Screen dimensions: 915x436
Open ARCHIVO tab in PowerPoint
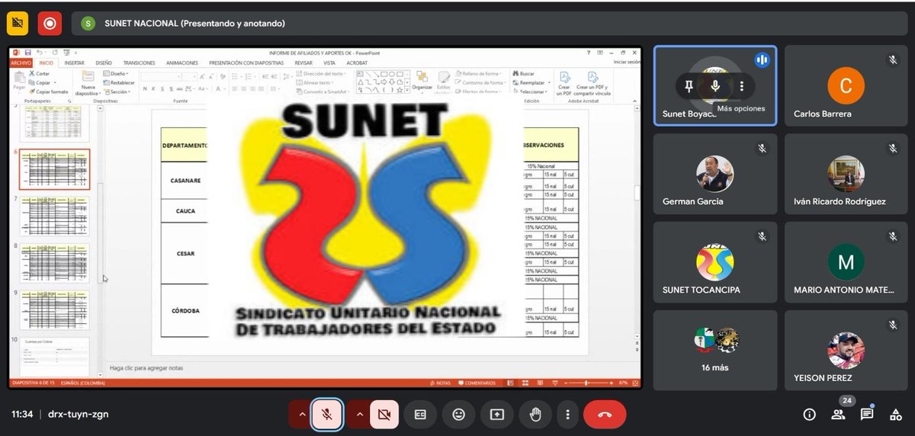22,63
